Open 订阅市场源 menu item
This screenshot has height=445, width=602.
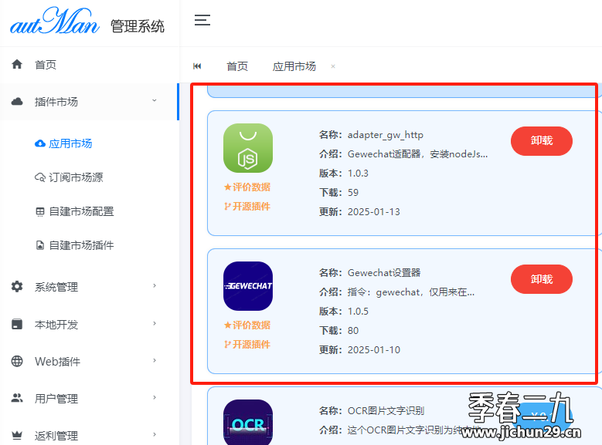(76, 177)
